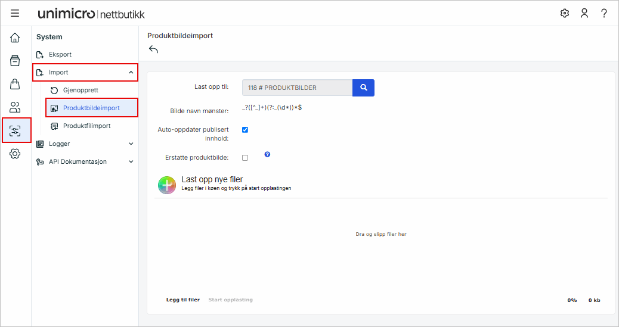Screen dimensions: 619x327
Task: Click Legg til filer button
Action: tap(183, 300)
